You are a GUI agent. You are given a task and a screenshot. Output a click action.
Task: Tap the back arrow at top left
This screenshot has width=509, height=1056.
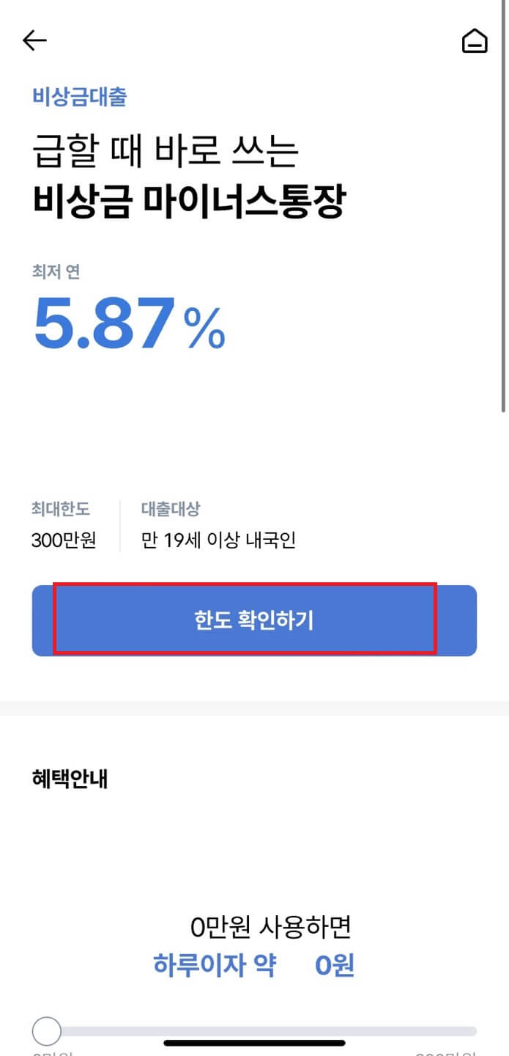pos(34,40)
